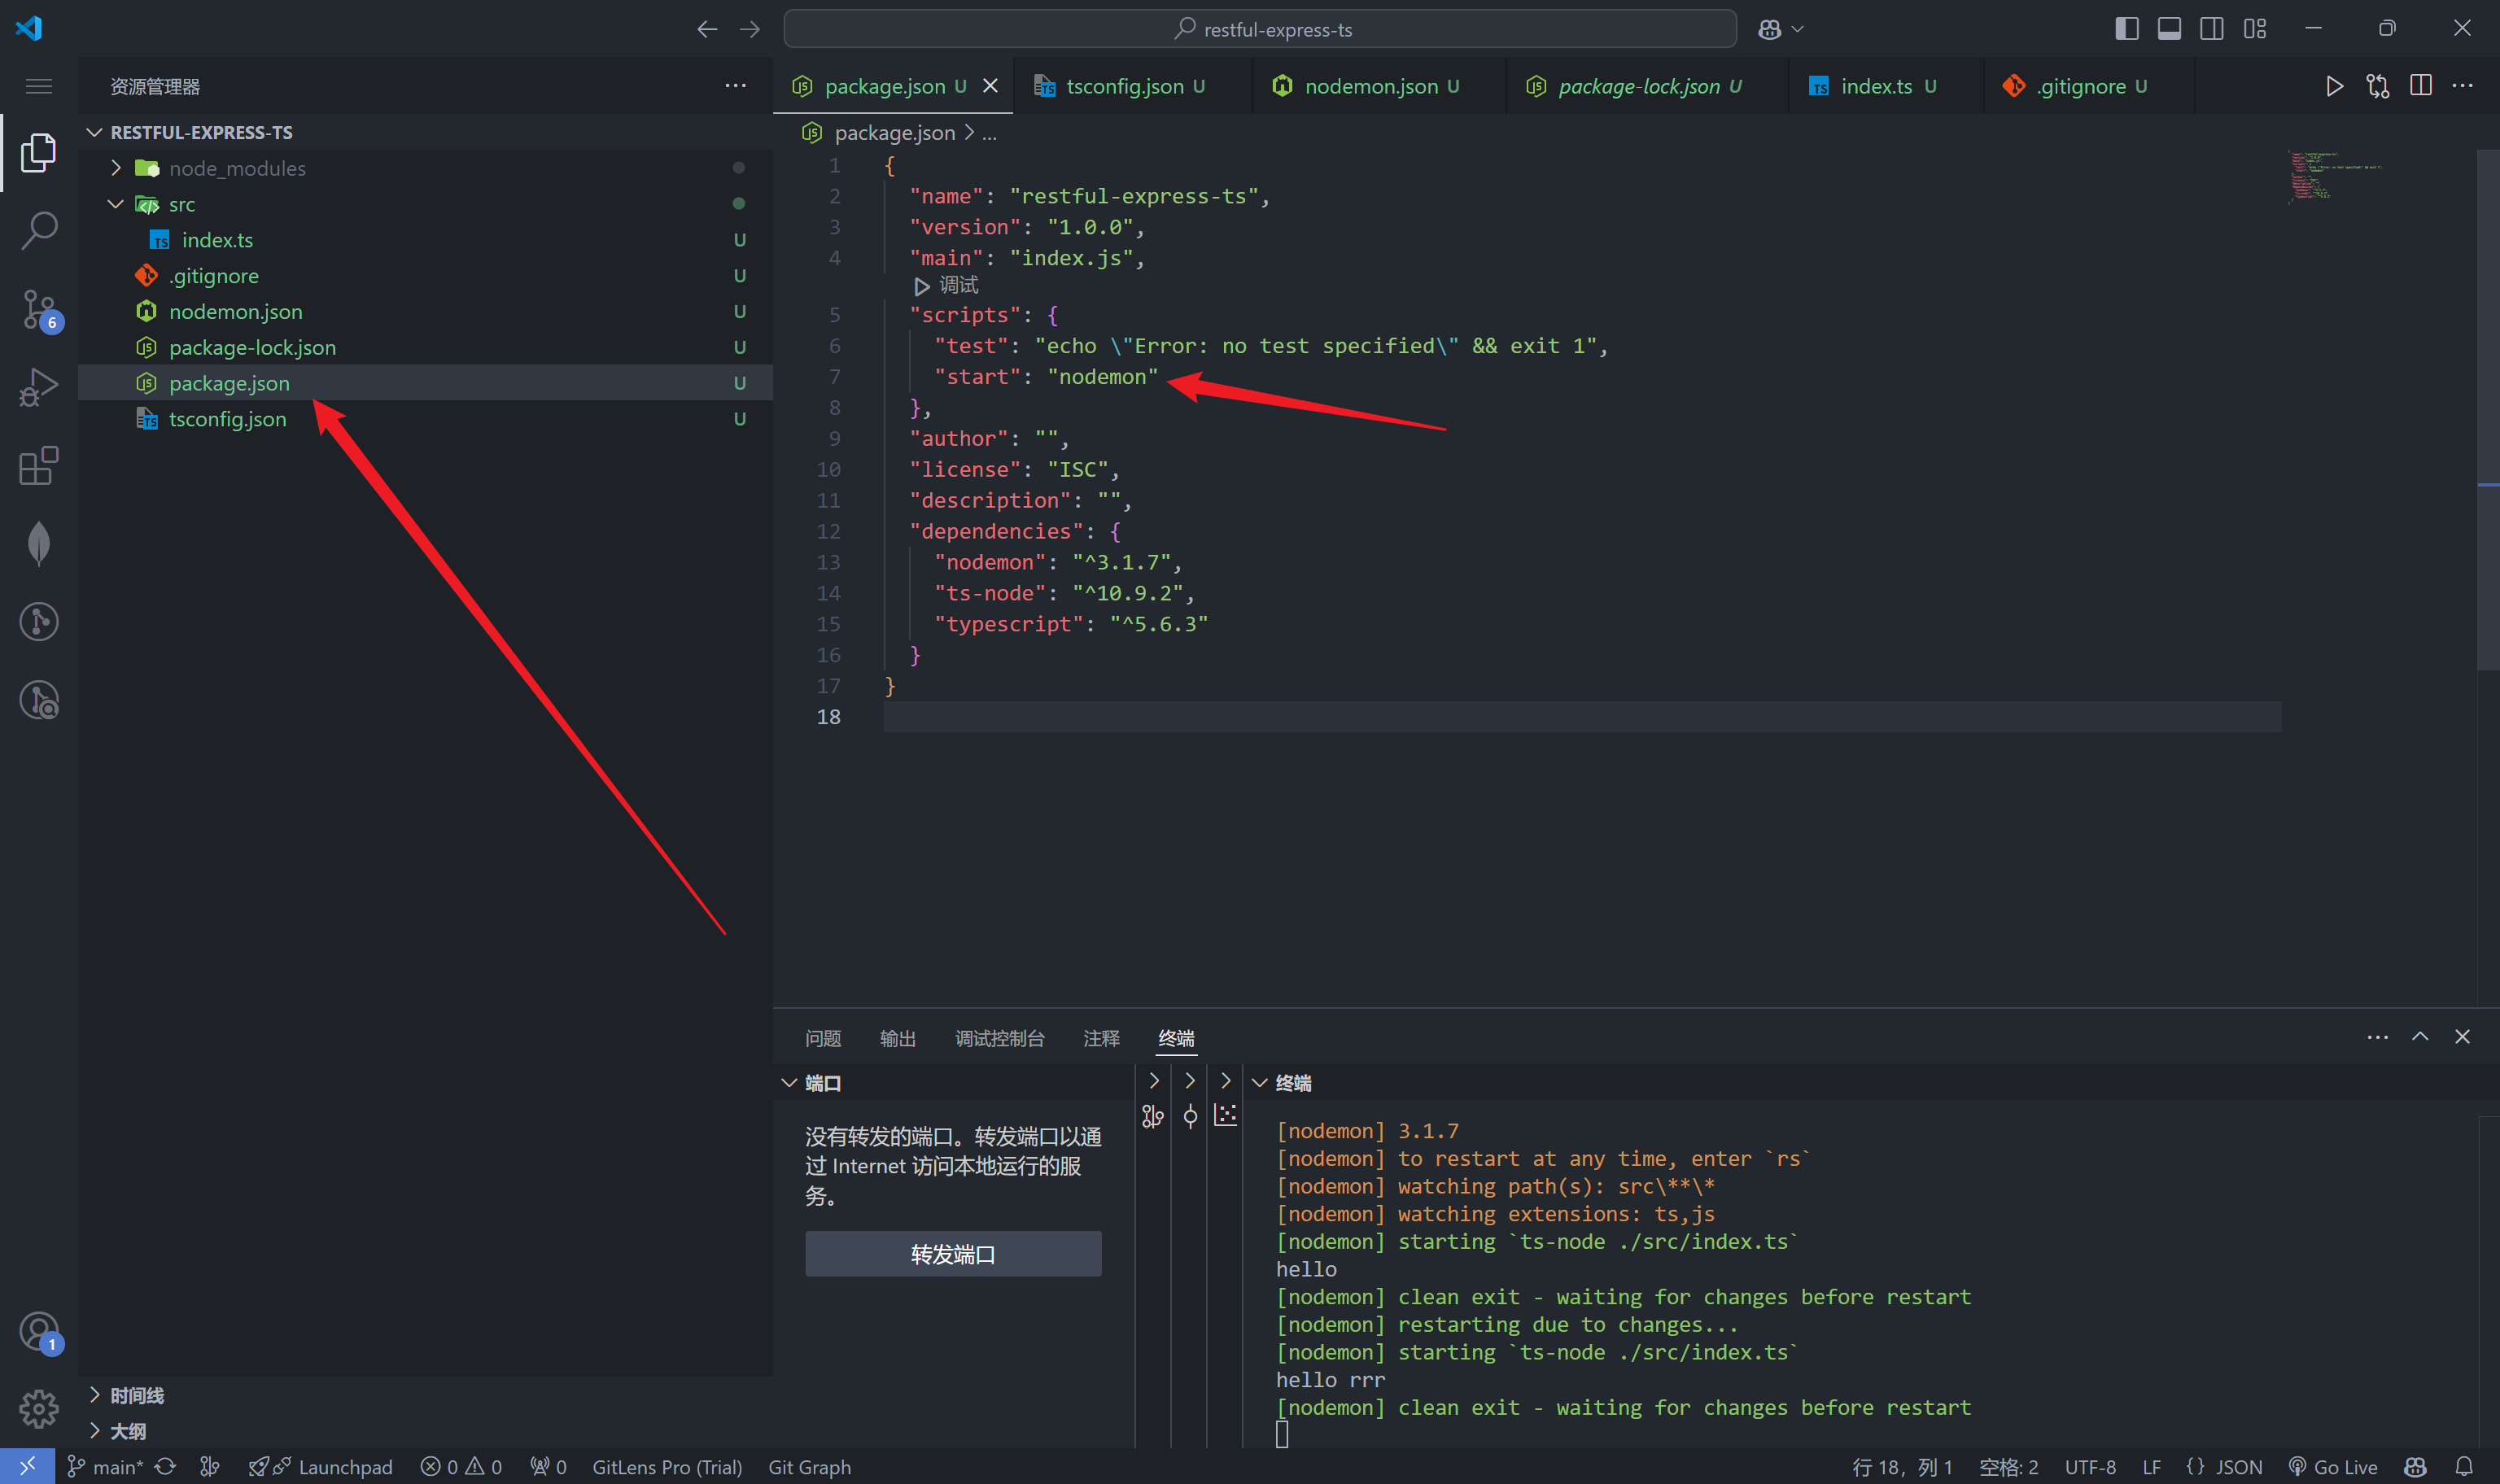Open the Extensions view

point(39,465)
